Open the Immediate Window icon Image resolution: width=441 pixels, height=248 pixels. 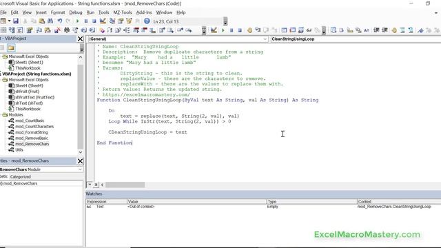pos(292,30)
